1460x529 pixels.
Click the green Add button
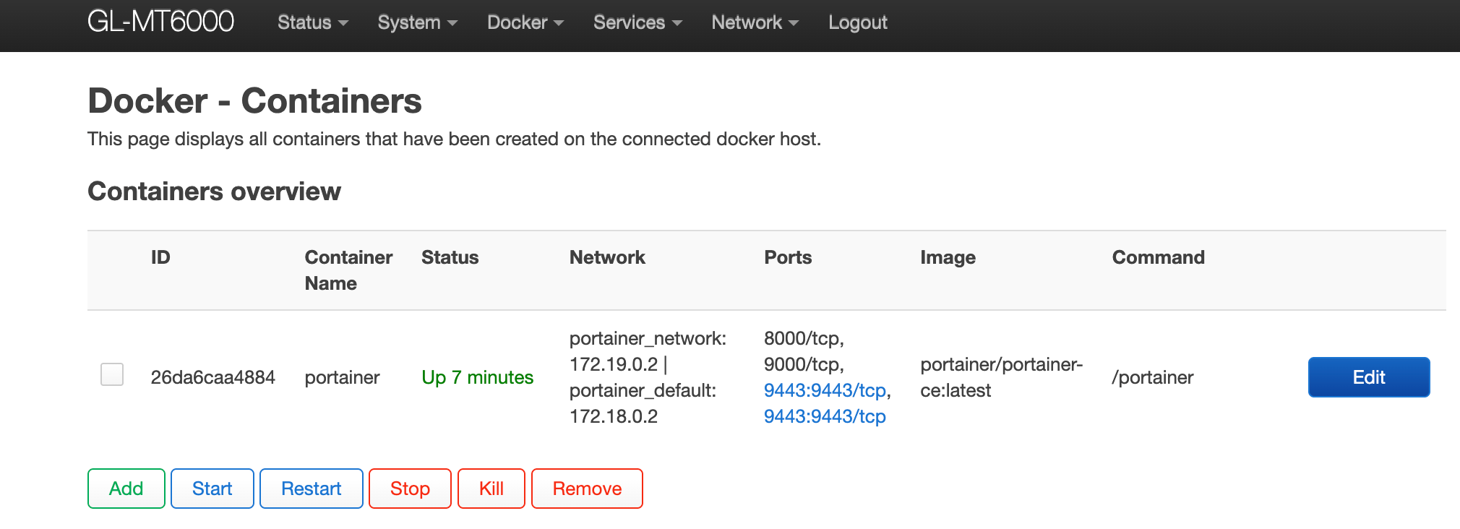126,489
